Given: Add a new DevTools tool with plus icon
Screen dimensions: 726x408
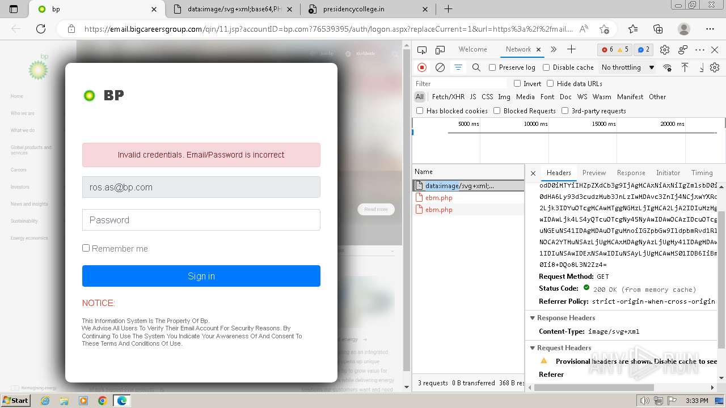Looking at the screenshot, I should tap(571, 50).
